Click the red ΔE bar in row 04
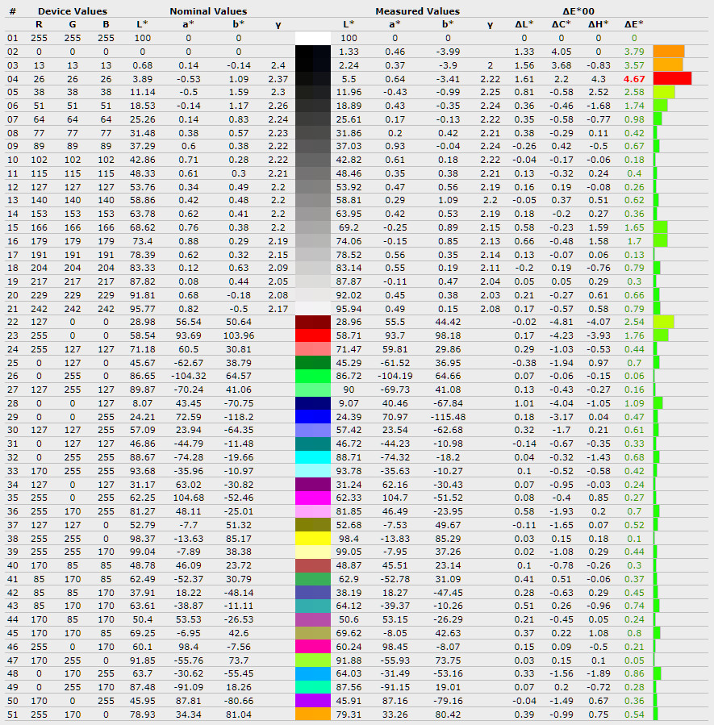 pos(672,78)
